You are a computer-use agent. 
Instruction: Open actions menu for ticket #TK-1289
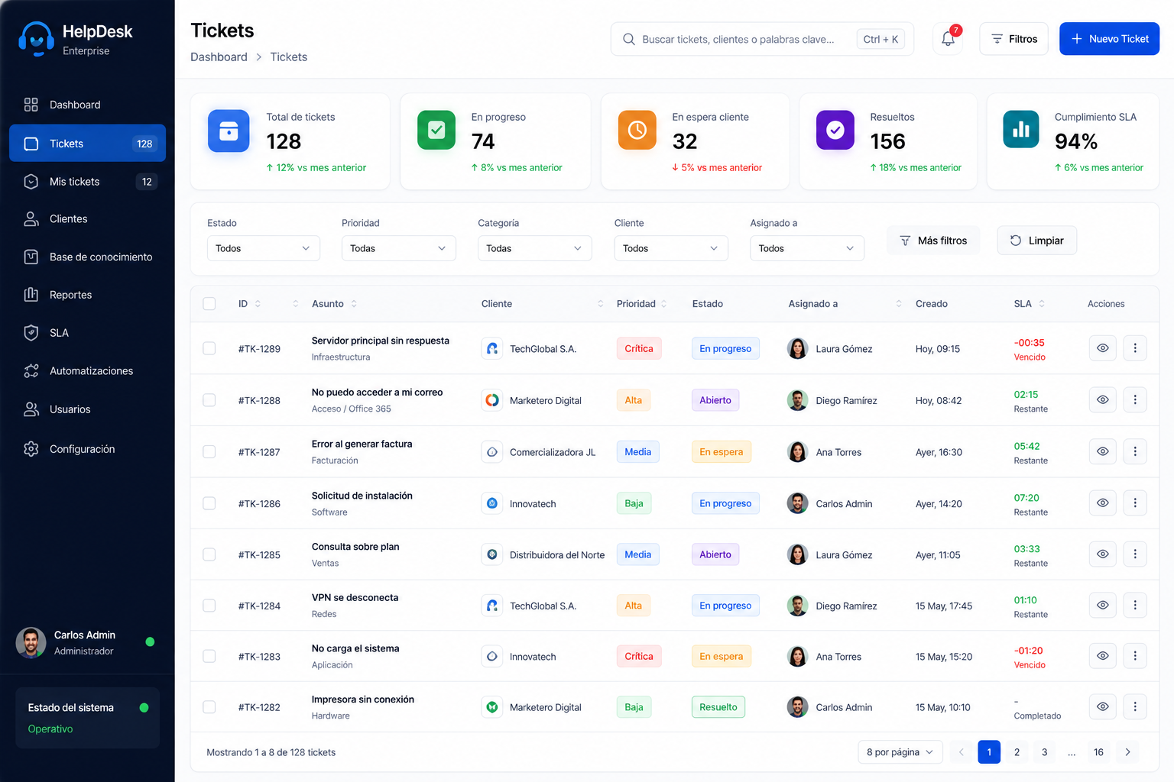coord(1135,348)
